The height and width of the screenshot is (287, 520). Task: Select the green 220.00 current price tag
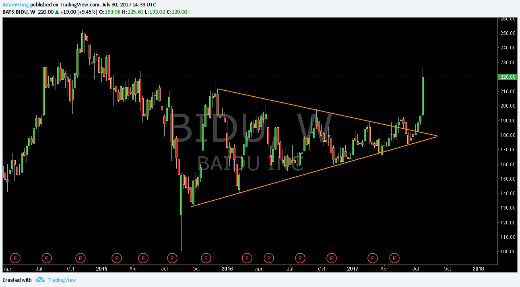coord(507,77)
